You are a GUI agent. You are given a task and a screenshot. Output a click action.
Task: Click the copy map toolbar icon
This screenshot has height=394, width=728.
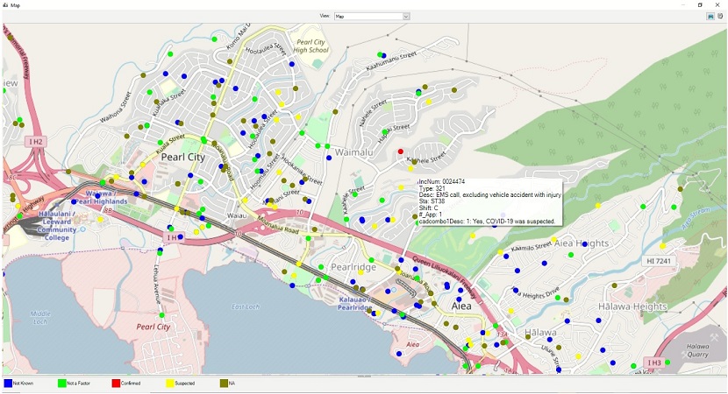720,17
